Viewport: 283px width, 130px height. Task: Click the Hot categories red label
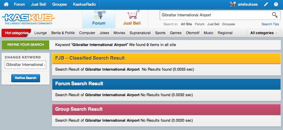[x=17, y=33]
